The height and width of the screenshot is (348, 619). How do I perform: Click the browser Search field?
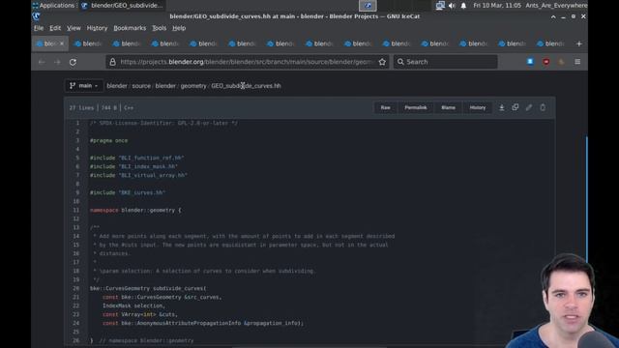coord(445,62)
